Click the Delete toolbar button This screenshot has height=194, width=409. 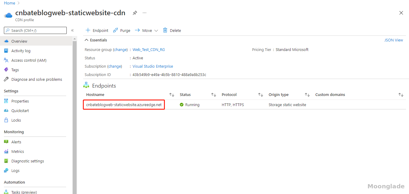(x=172, y=30)
